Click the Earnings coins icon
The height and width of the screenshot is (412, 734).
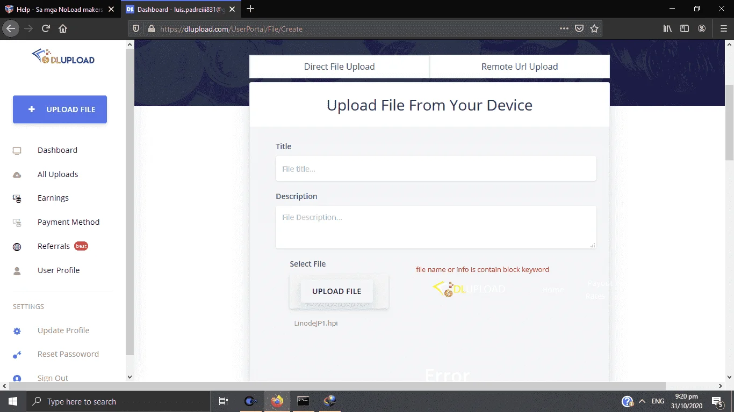17,198
